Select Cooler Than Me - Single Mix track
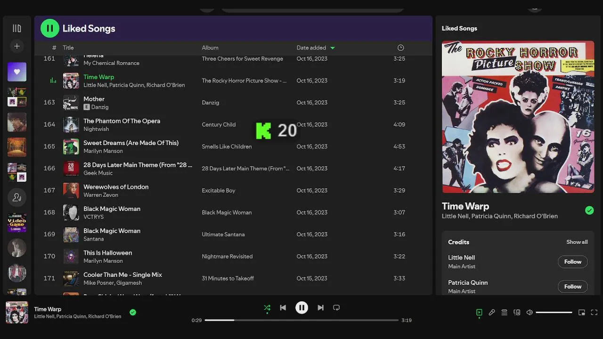The height and width of the screenshot is (339, 603). pyautogui.click(x=233, y=278)
